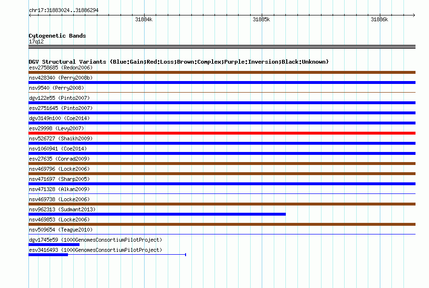Select the brown bar for esv2758685
Image resolution: width=429 pixels, height=288 pixels.
click(222, 72)
